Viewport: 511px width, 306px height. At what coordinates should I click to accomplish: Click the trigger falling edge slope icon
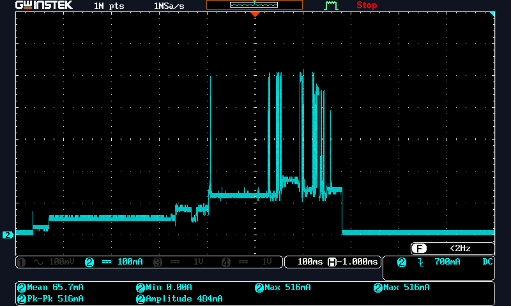[420, 262]
